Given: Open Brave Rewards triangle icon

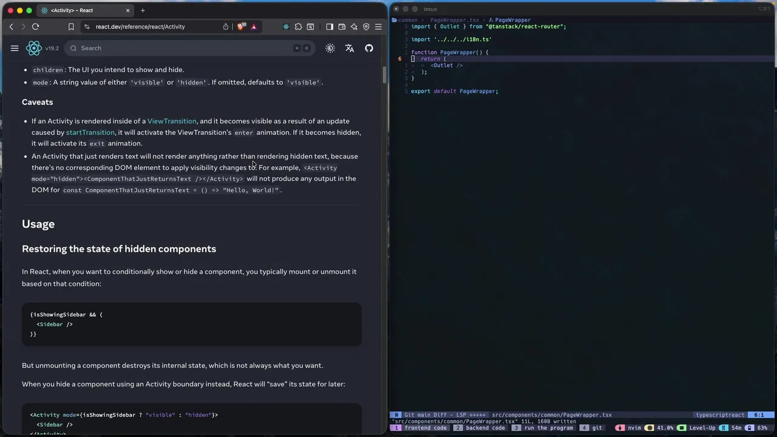Looking at the screenshot, I should pyautogui.click(x=254, y=27).
